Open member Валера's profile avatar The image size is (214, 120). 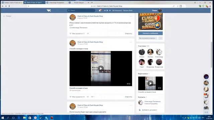pyautogui.click(x=150, y=52)
